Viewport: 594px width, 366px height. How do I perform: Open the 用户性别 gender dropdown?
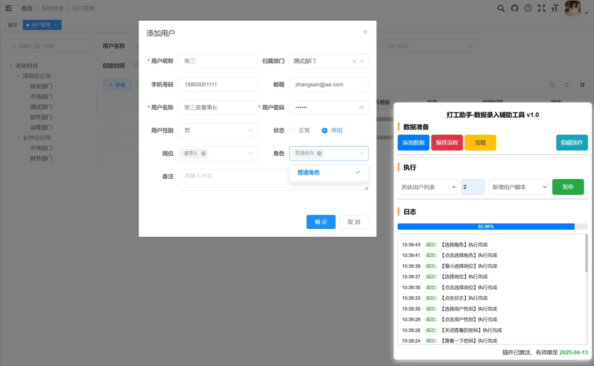(217, 130)
